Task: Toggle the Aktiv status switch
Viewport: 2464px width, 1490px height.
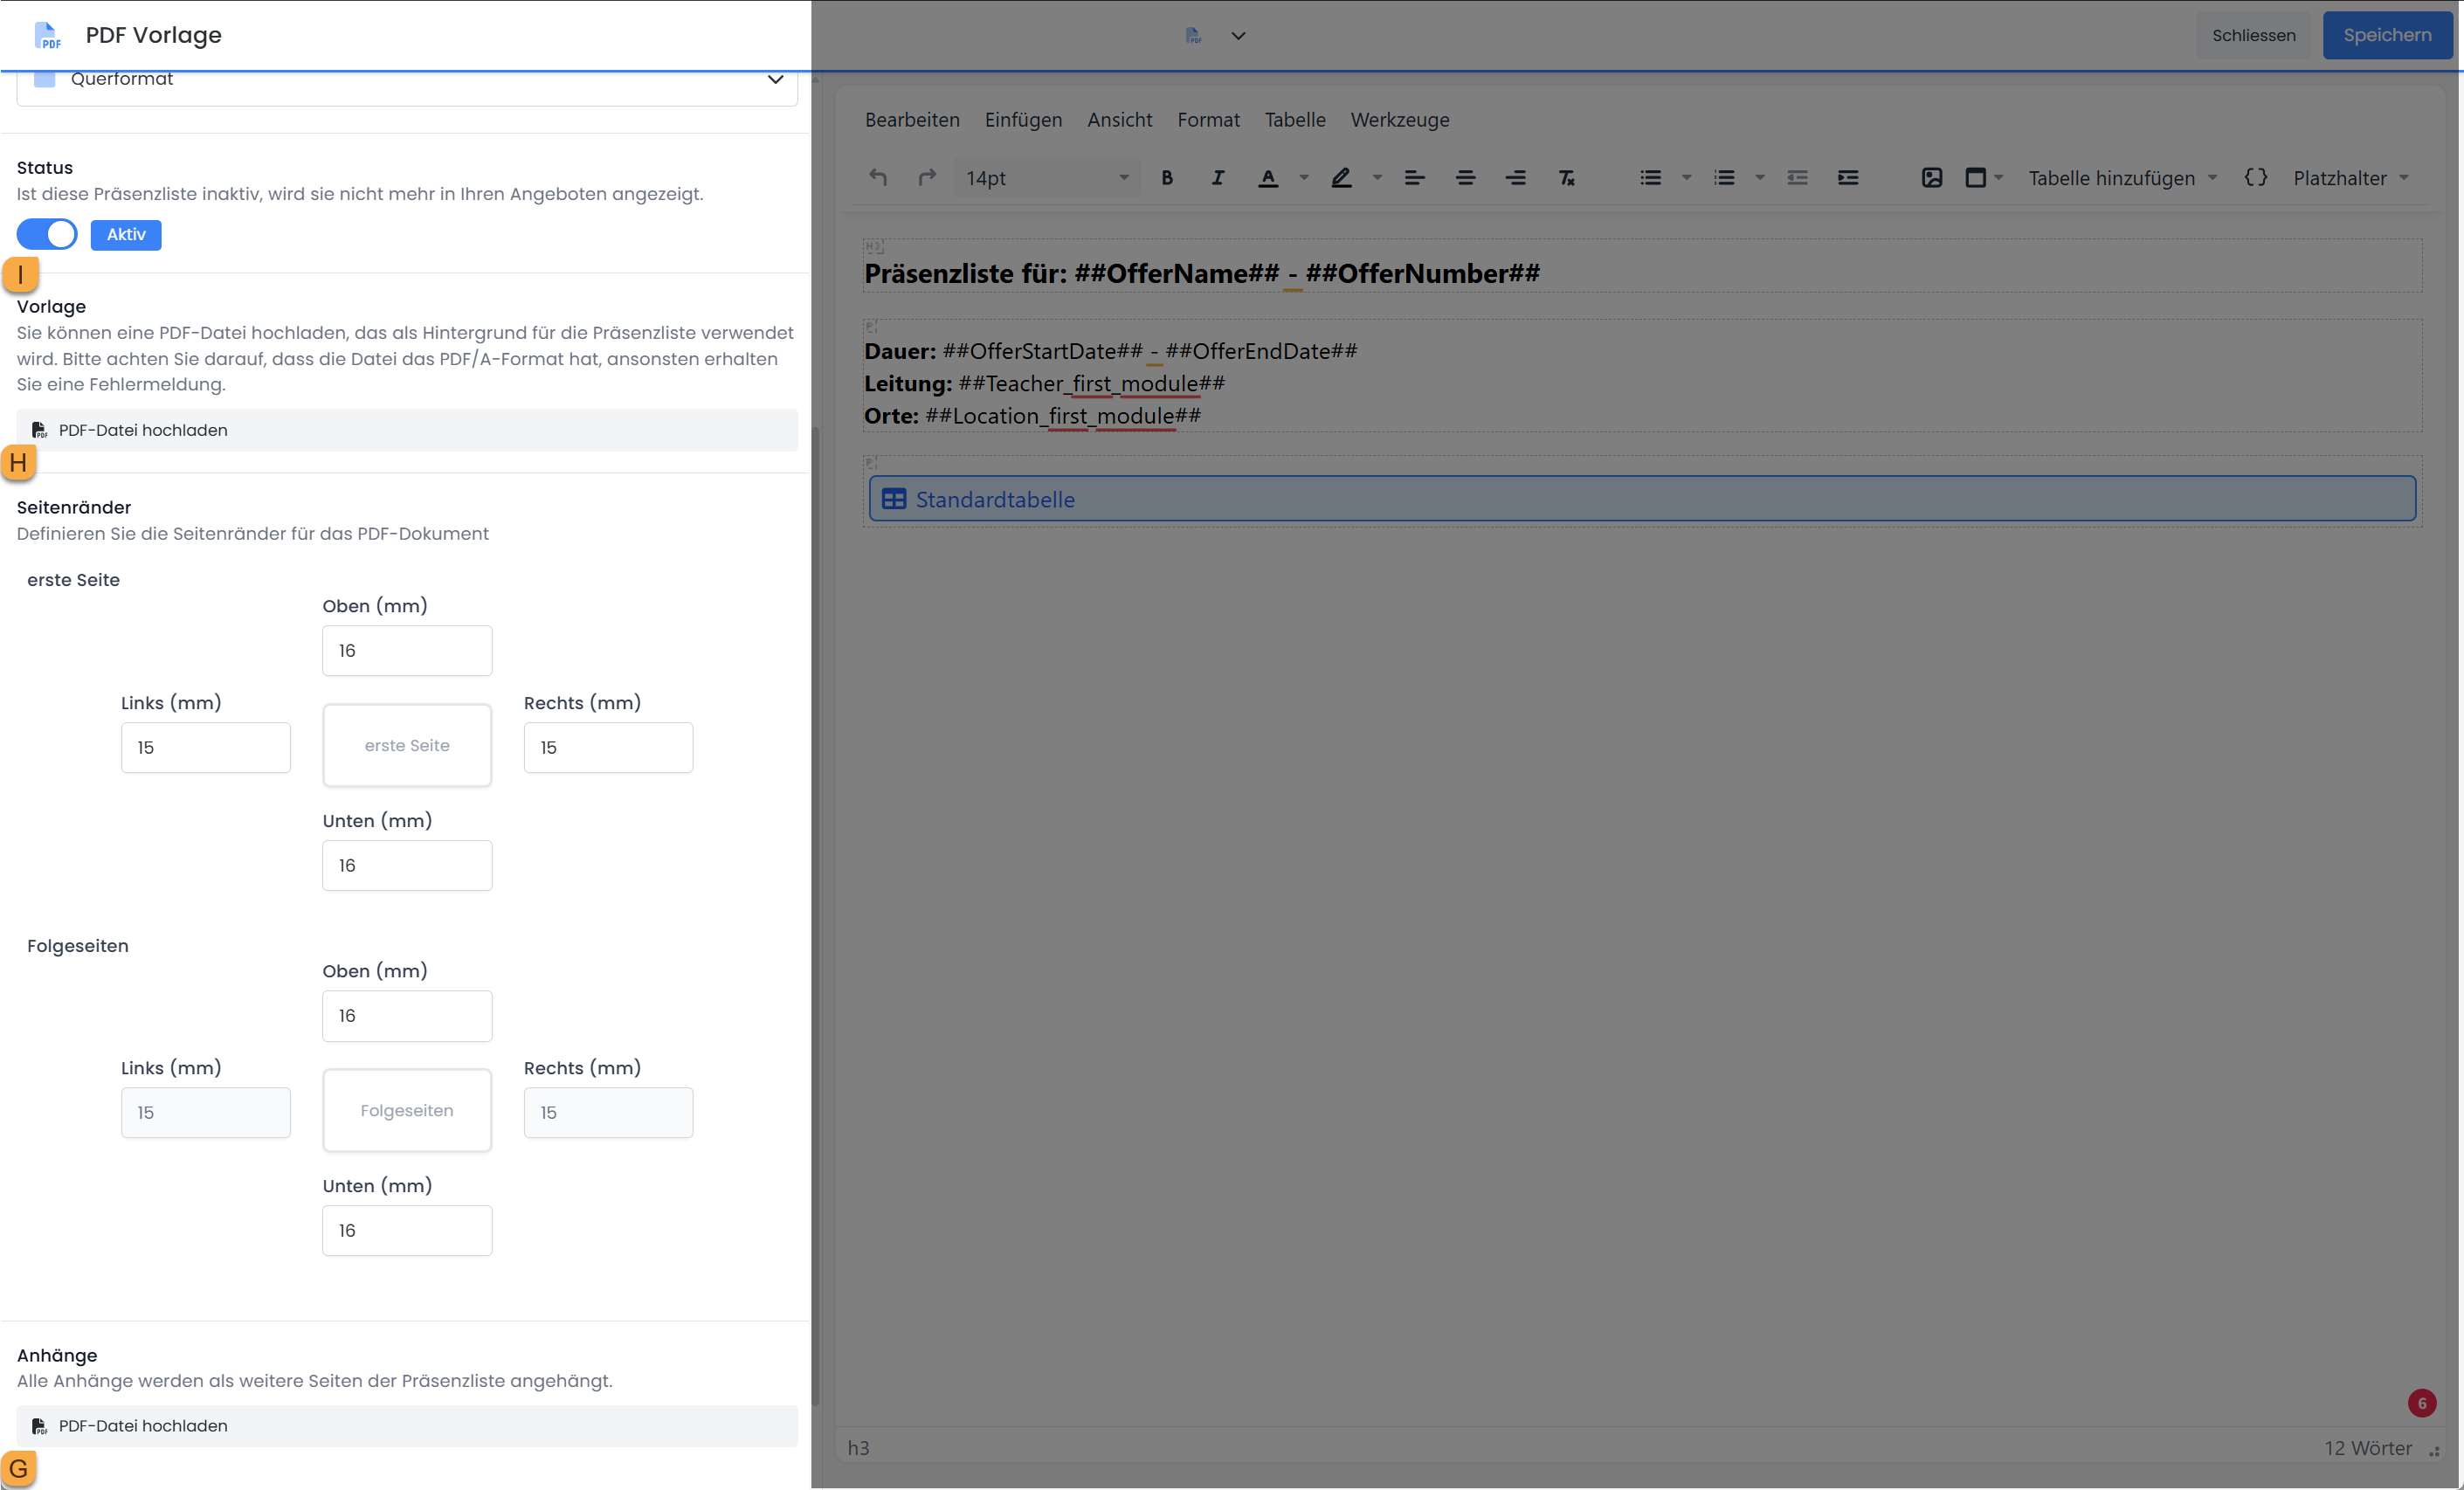Action: click(x=47, y=234)
